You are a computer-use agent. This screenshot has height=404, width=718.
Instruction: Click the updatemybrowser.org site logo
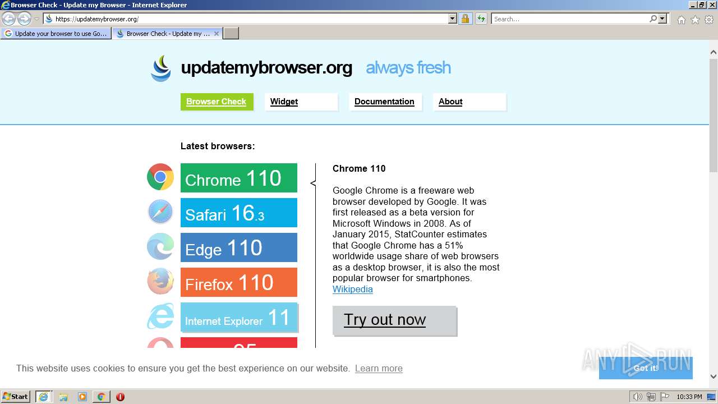click(x=161, y=68)
